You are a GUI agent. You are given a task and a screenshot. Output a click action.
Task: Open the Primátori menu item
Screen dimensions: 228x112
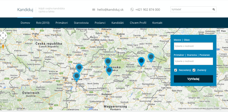click(62, 23)
